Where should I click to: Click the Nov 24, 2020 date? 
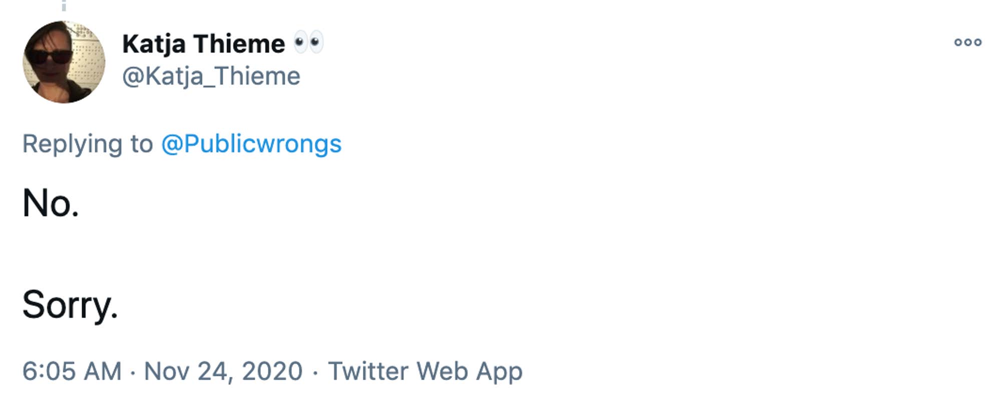click(x=223, y=371)
